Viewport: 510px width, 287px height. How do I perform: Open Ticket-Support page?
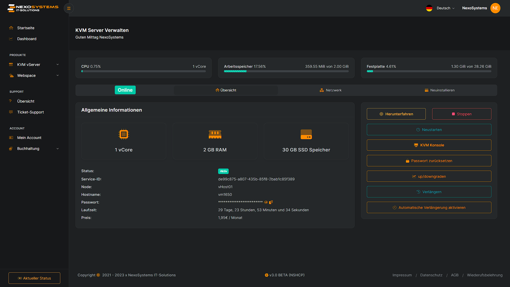(30, 112)
